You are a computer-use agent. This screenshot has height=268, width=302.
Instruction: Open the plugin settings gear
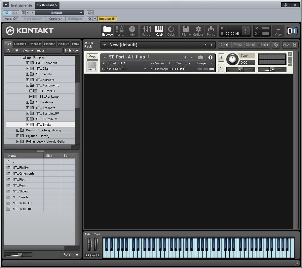tap(90, 19)
